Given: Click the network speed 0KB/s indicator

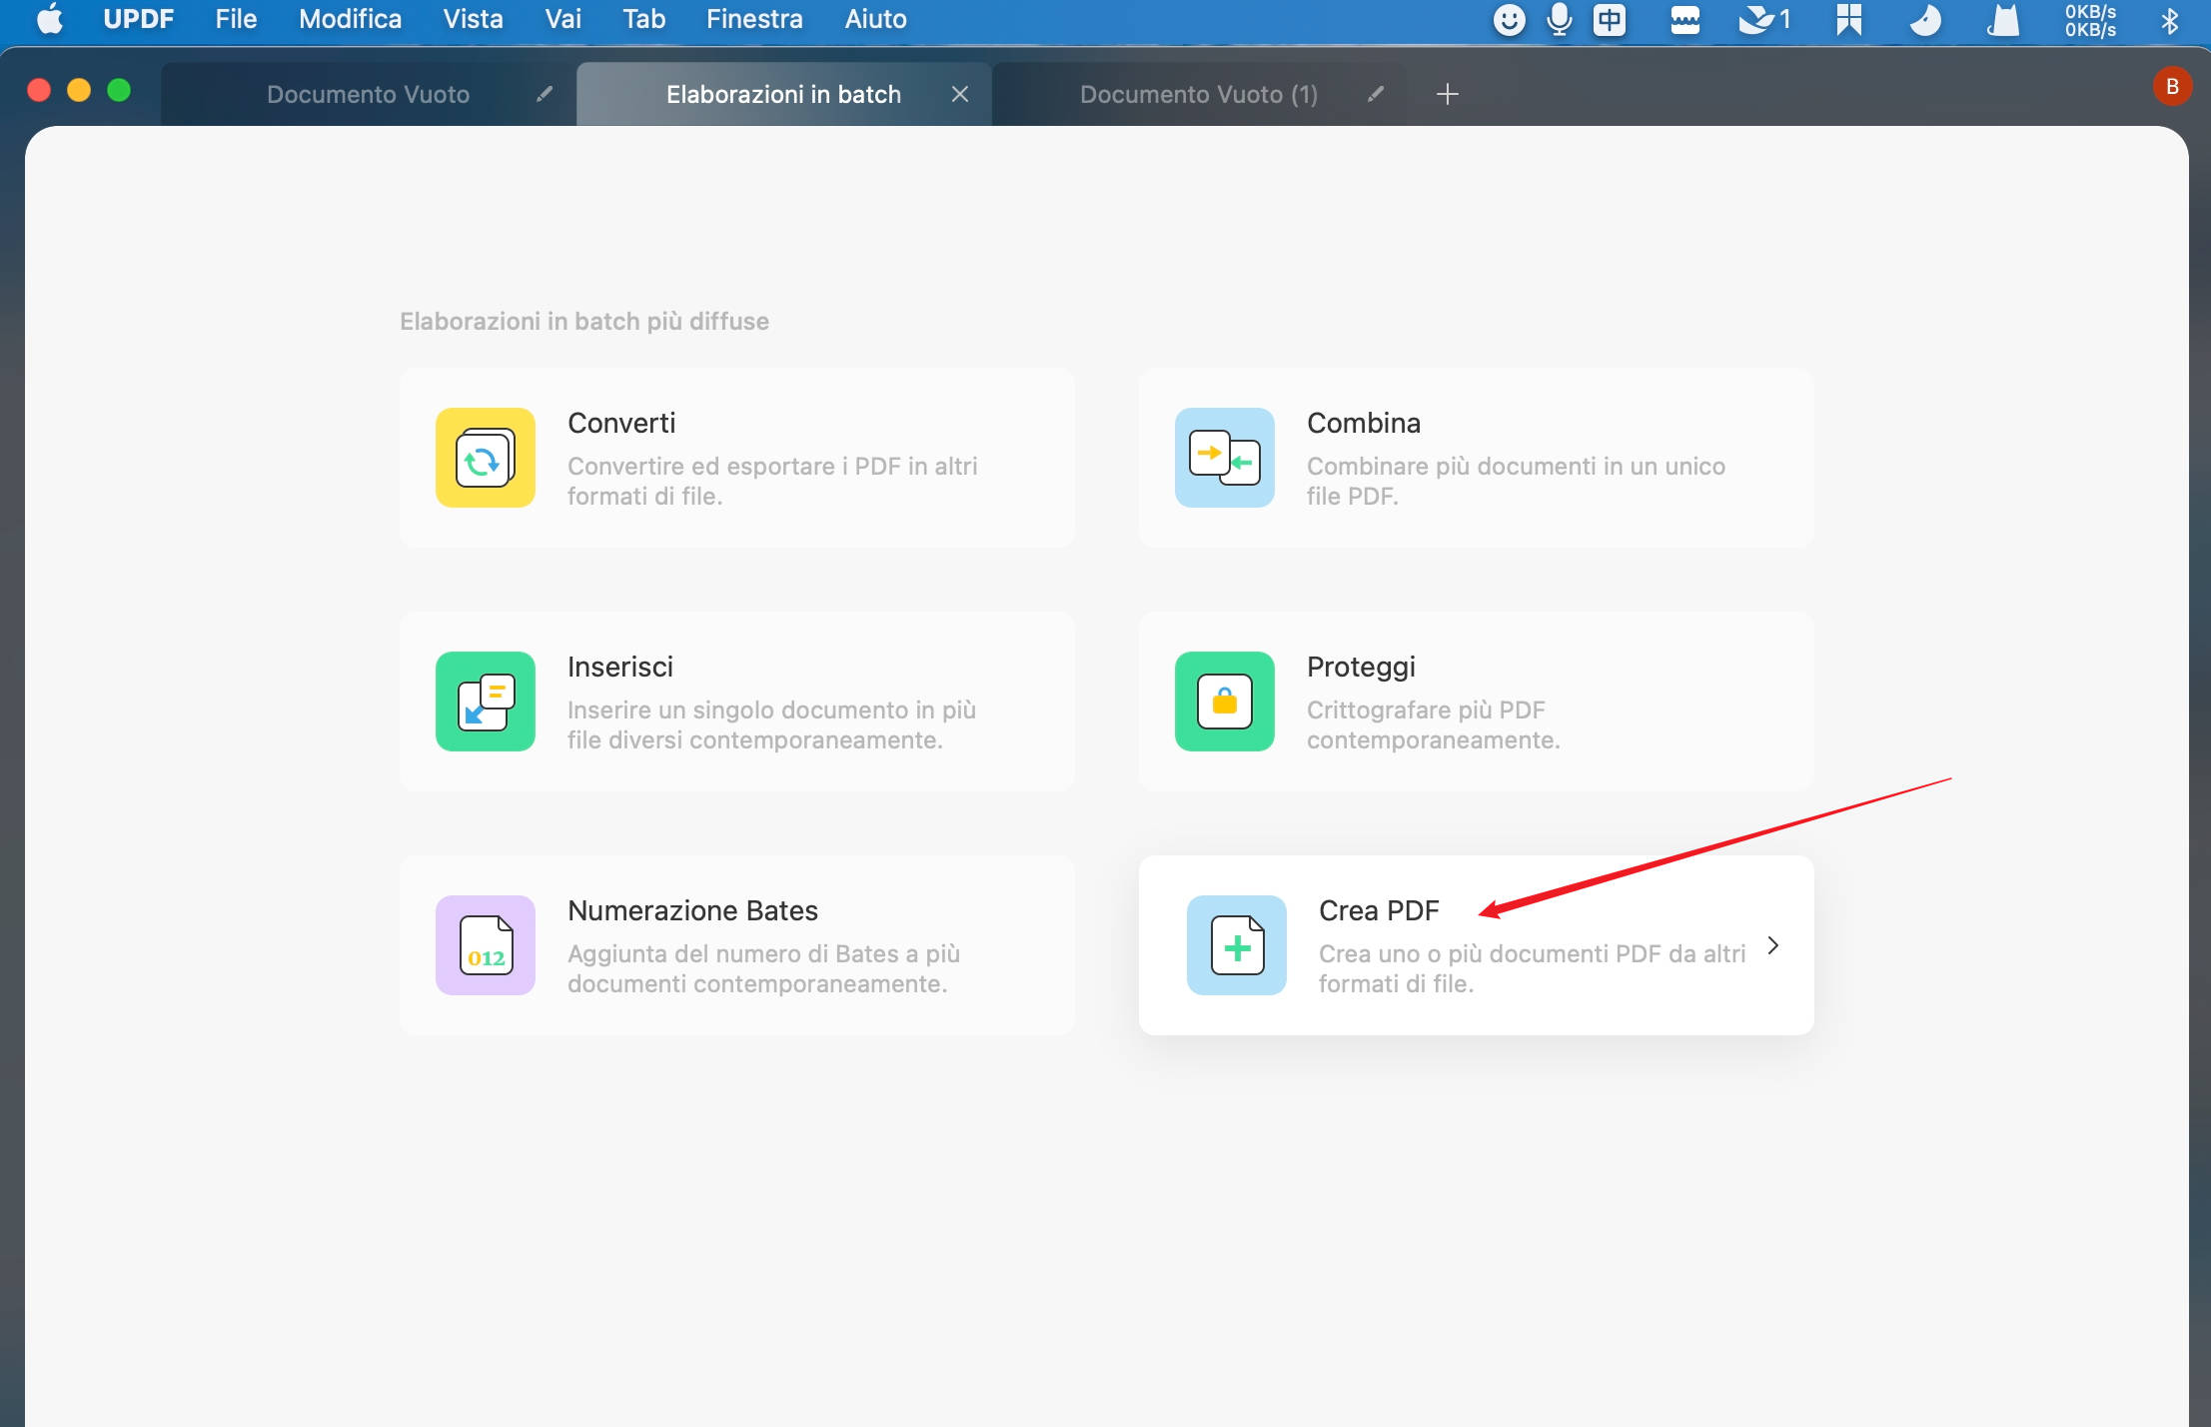Looking at the screenshot, I should (2091, 20).
